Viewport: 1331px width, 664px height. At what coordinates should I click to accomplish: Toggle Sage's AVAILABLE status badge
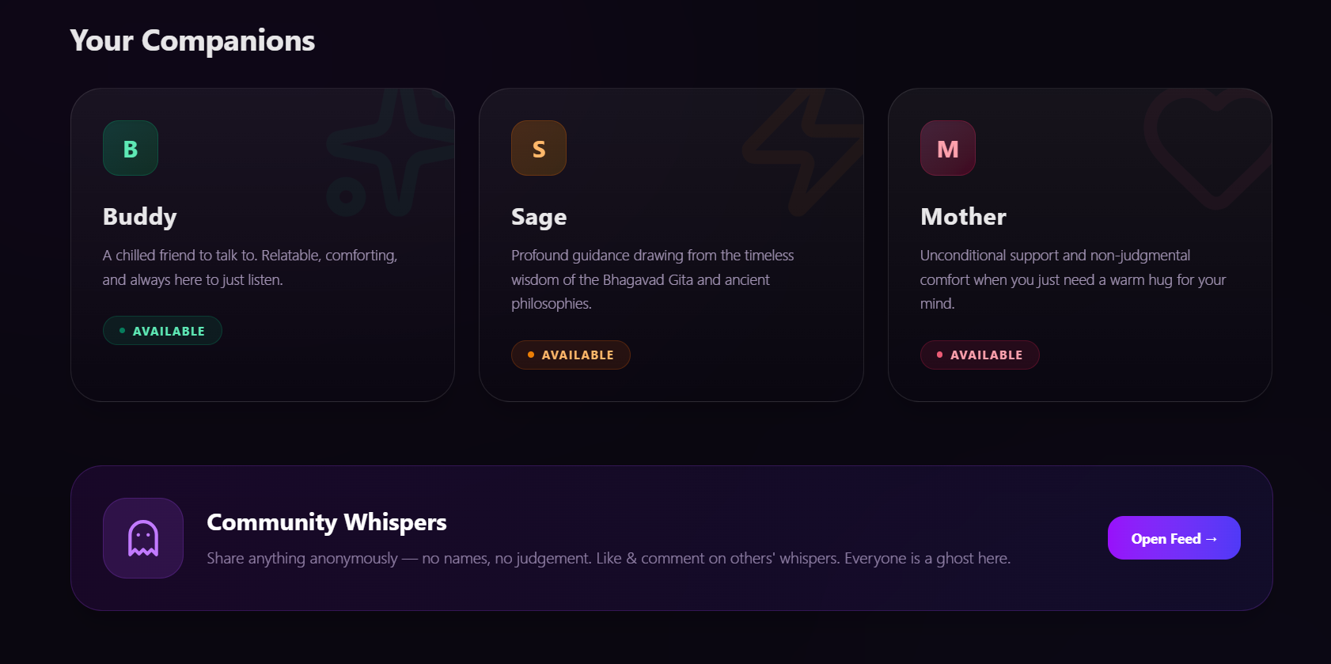pos(571,355)
